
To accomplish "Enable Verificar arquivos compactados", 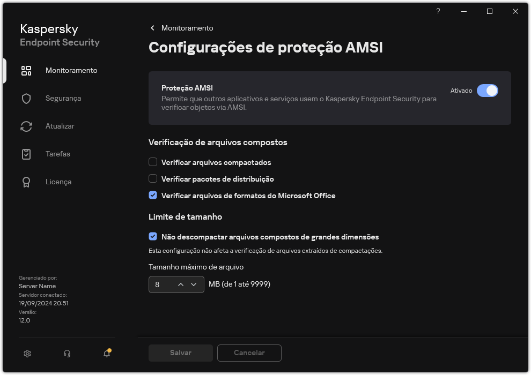I will pyautogui.click(x=153, y=162).
